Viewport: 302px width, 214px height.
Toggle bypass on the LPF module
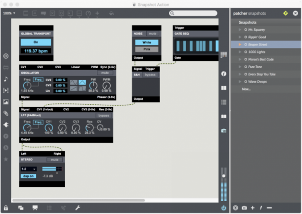click(x=103, y=115)
